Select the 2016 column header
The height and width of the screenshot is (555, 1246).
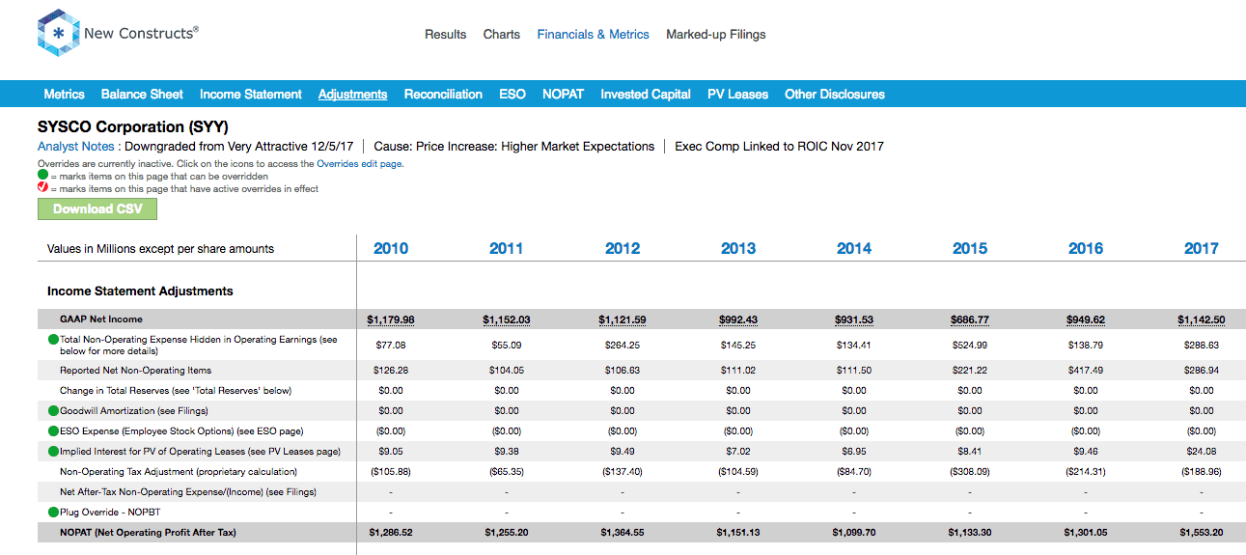tap(1086, 249)
